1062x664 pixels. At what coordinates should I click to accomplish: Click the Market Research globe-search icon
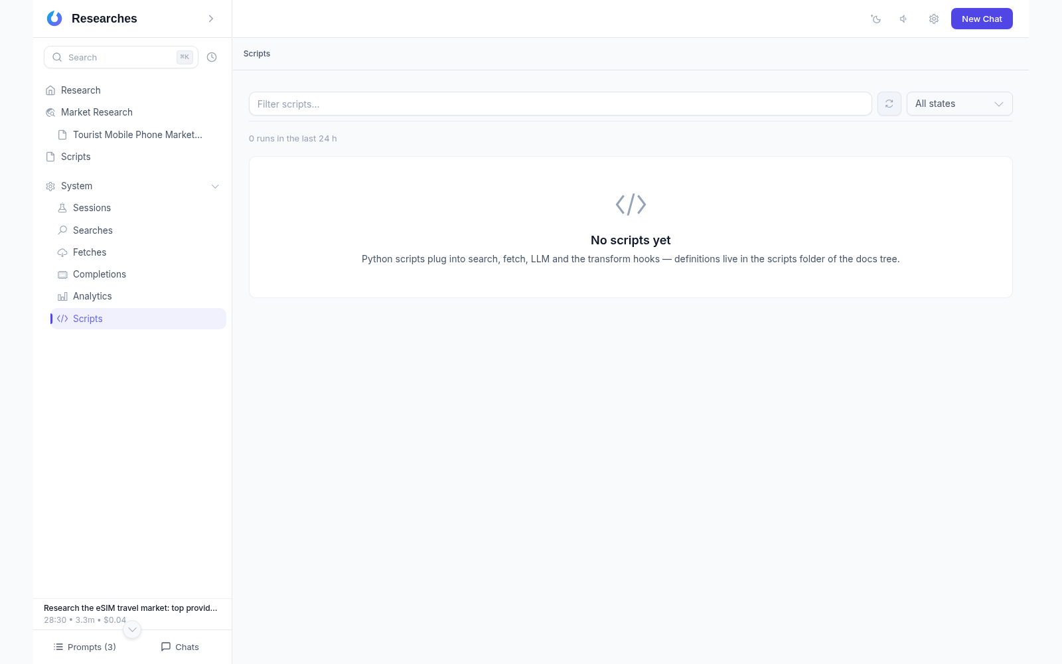50,113
